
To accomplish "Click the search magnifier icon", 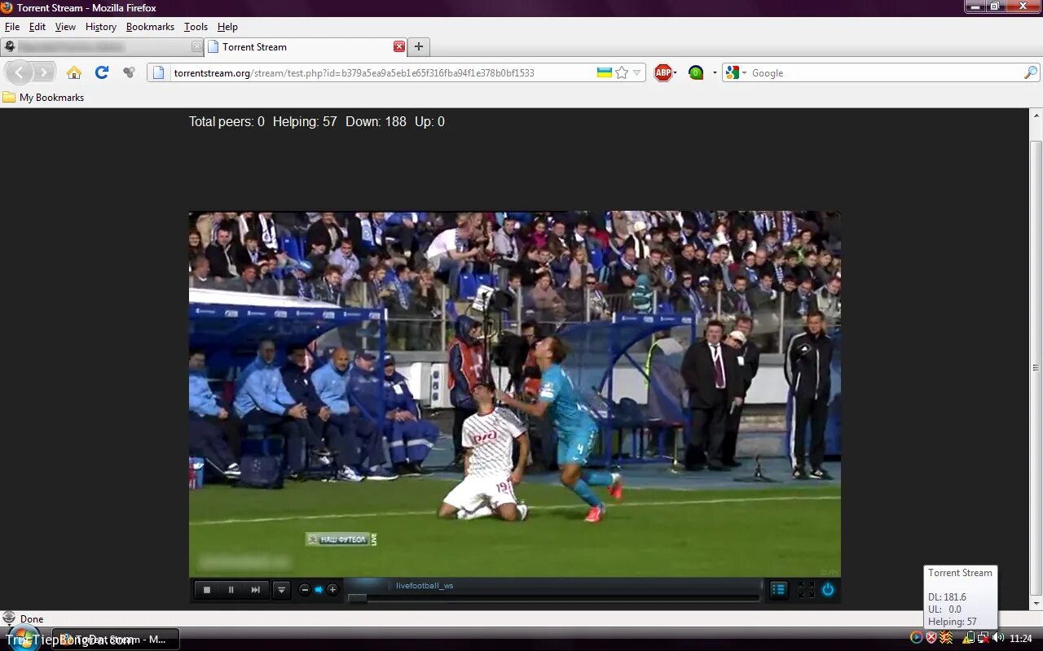I will 1031,72.
